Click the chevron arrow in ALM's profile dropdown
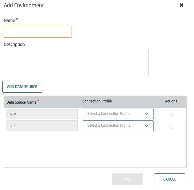 [147, 114]
